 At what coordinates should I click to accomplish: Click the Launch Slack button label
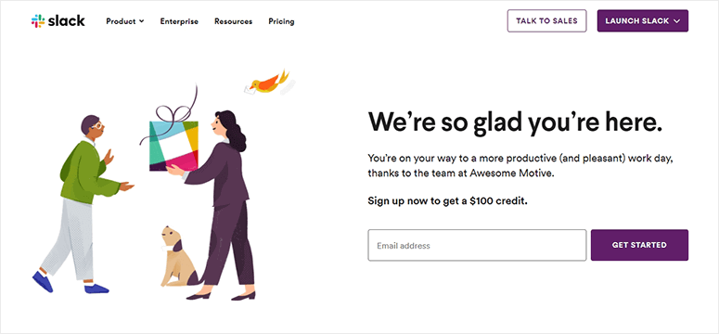tap(636, 21)
